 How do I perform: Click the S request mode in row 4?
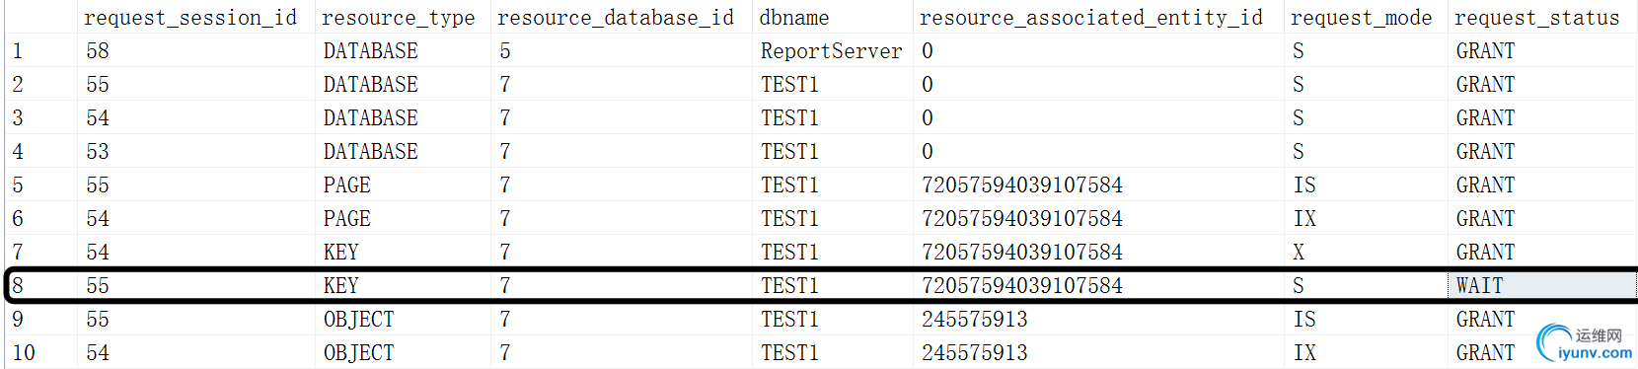[x=1366, y=151]
